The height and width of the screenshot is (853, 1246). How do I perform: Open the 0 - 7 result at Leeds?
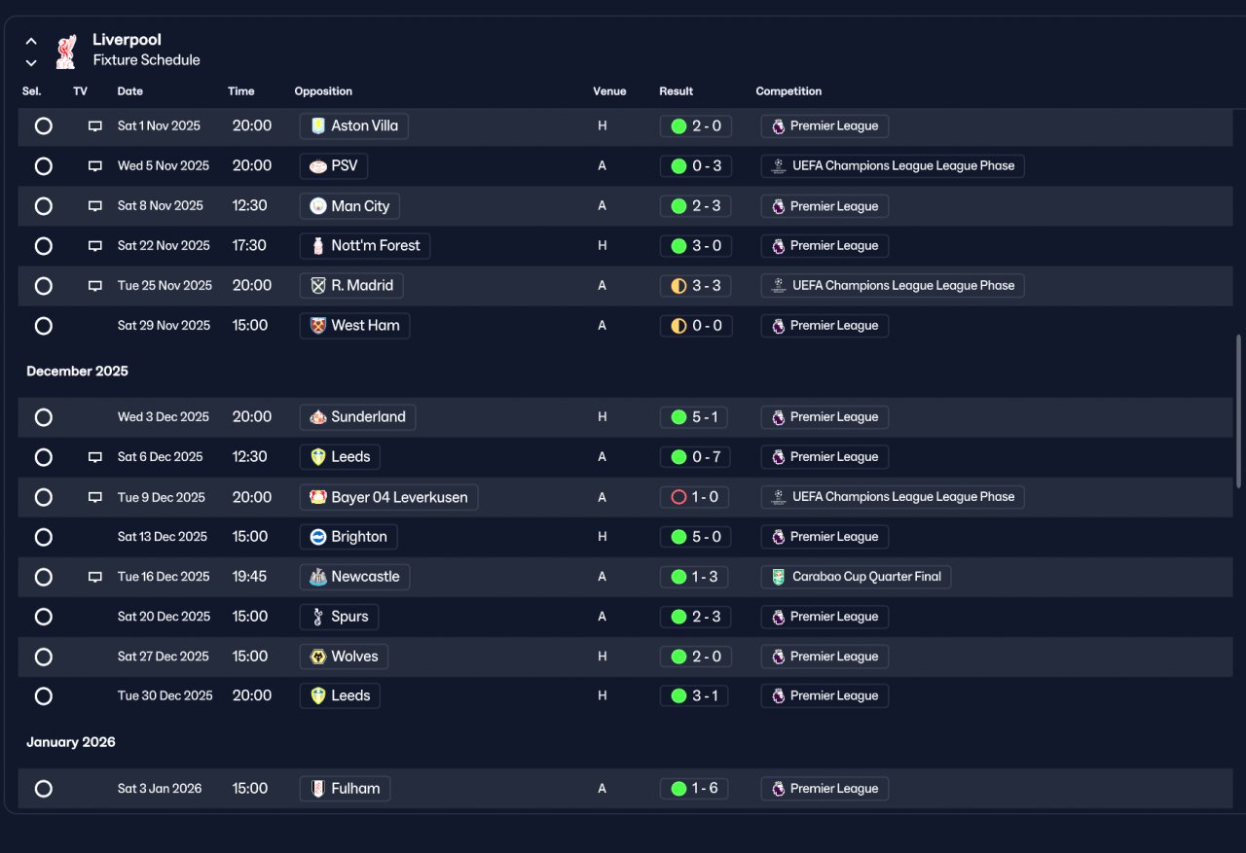tap(695, 457)
